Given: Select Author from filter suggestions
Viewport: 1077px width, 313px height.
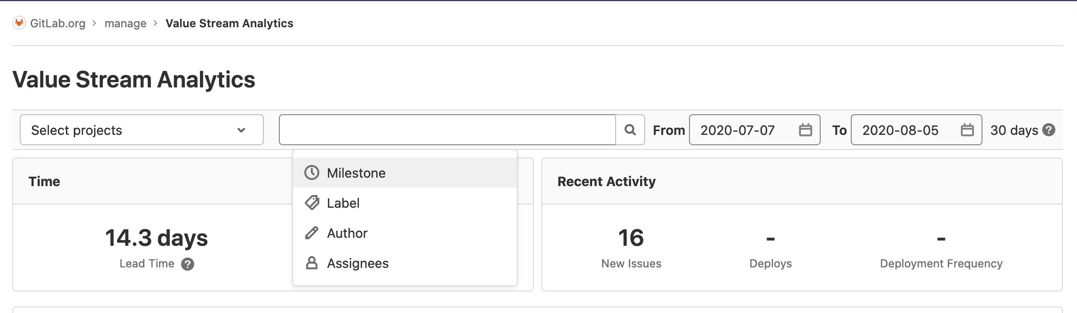Looking at the screenshot, I should tap(347, 233).
